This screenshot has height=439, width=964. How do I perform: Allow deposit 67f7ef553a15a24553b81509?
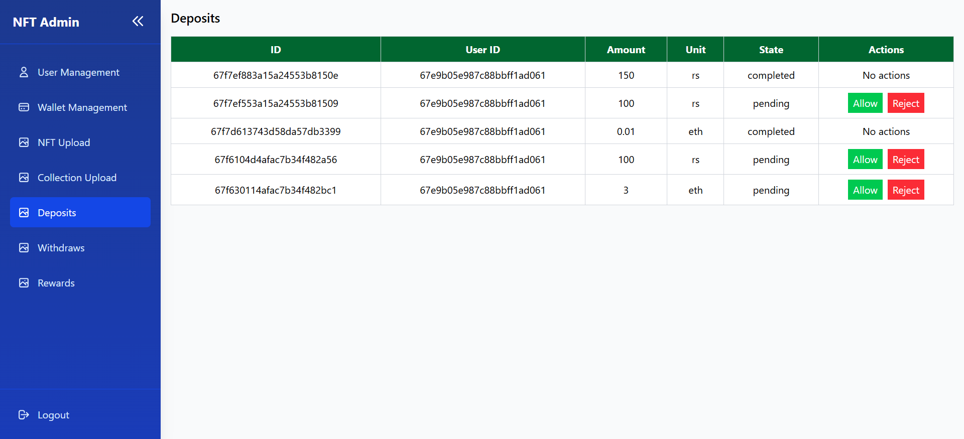pyautogui.click(x=865, y=103)
